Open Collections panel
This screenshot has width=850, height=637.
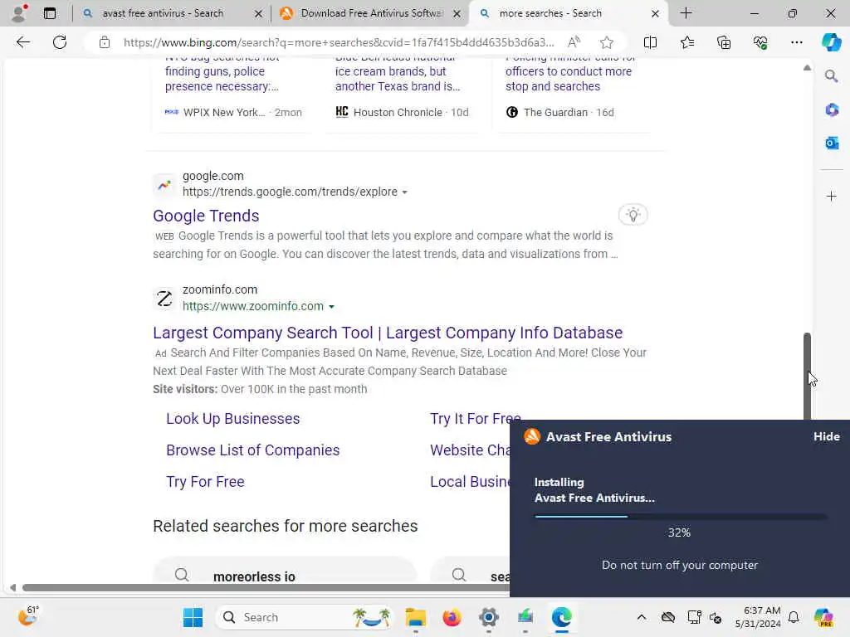coord(724,42)
